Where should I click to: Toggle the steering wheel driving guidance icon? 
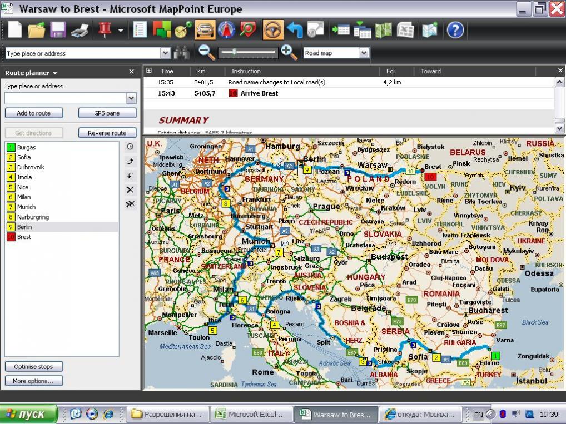(x=273, y=29)
